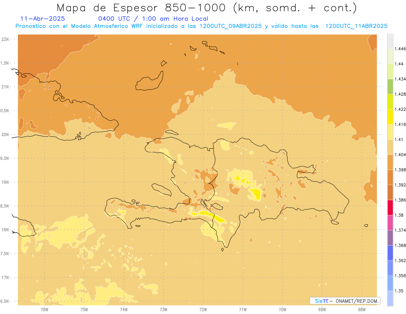Viewport: 406px width, 314px height.
Task: Click the legend value "1.428"
Action: 400,94
